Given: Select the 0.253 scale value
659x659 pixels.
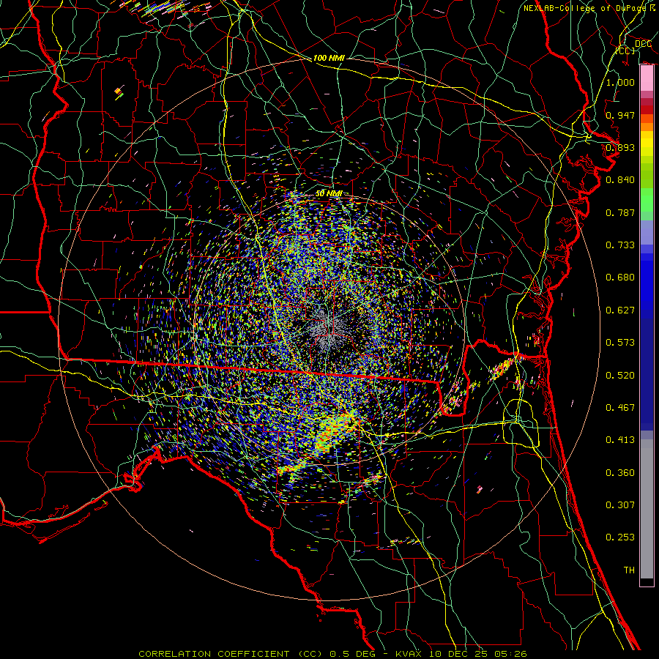Looking at the screenshot, I should (x=620, y=537).
